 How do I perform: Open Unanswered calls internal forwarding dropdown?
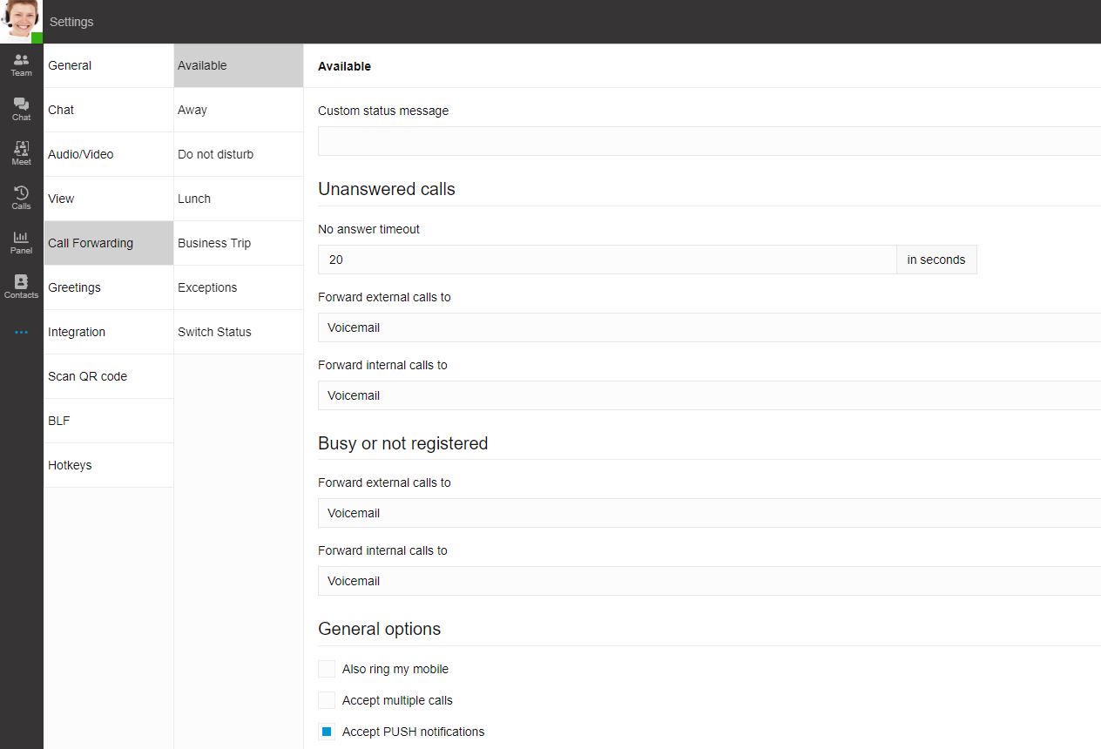click(709, 395)
